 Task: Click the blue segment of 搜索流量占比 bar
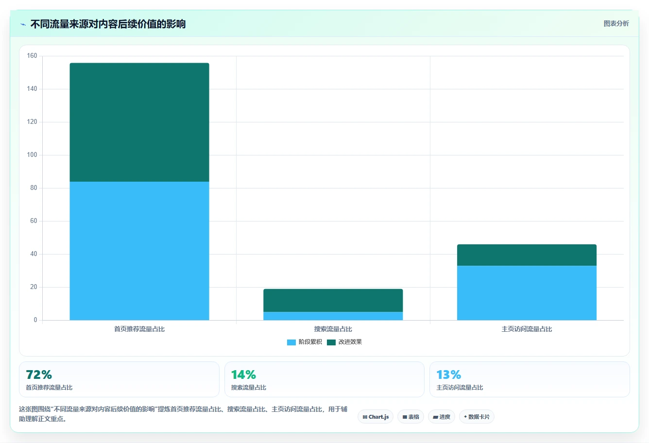(x=333, y=316)
